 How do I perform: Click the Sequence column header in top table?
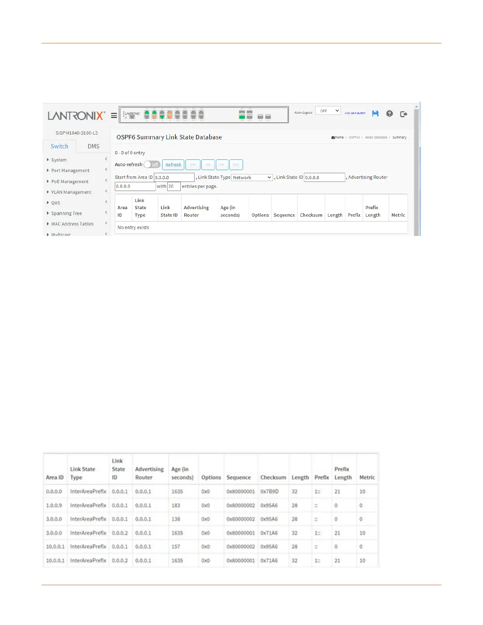[x=284, y=215]
